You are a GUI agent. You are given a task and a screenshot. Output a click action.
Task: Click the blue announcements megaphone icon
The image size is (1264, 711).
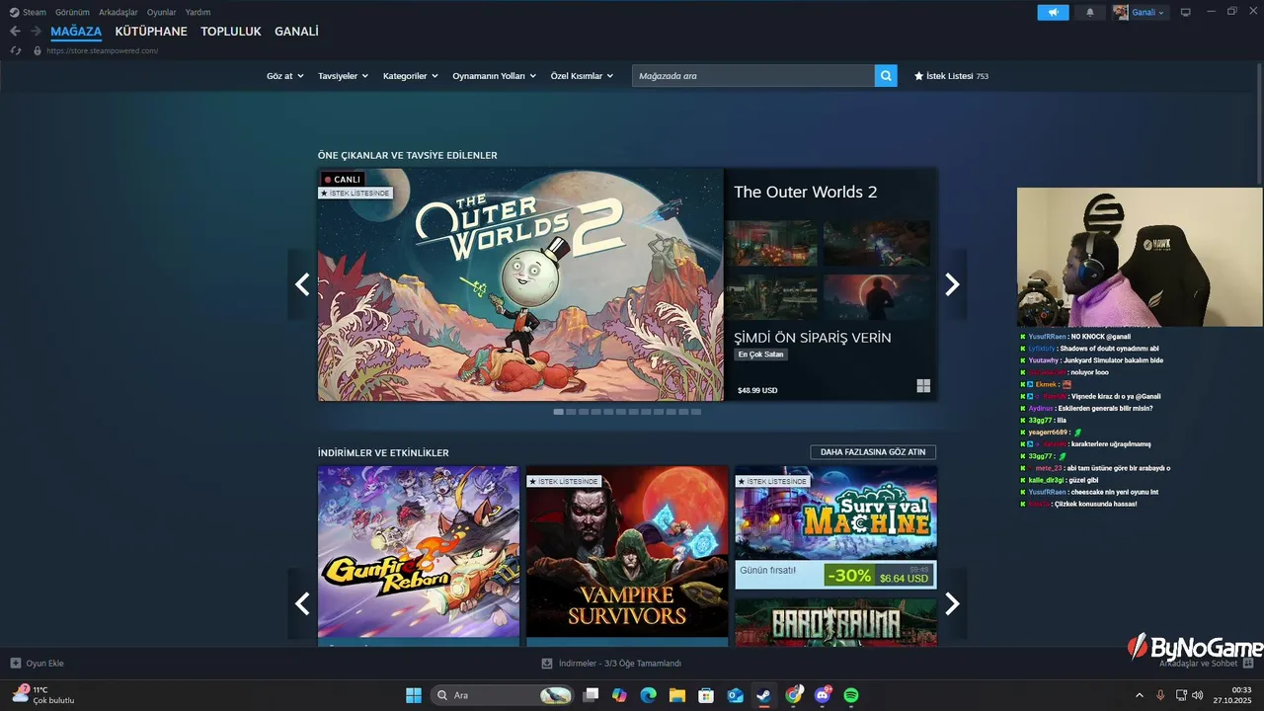1053,12
